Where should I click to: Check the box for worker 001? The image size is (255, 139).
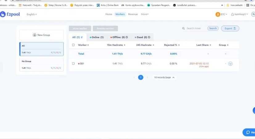pyautogui.click(x=73, y=64)
